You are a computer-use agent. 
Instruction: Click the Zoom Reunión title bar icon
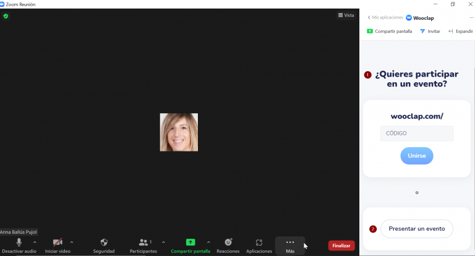pos(2,4)
